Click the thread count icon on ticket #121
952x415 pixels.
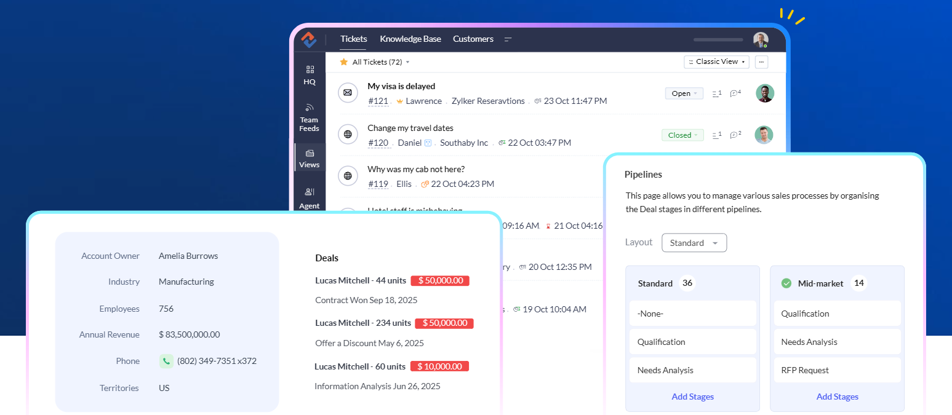[x=716, y=93]
